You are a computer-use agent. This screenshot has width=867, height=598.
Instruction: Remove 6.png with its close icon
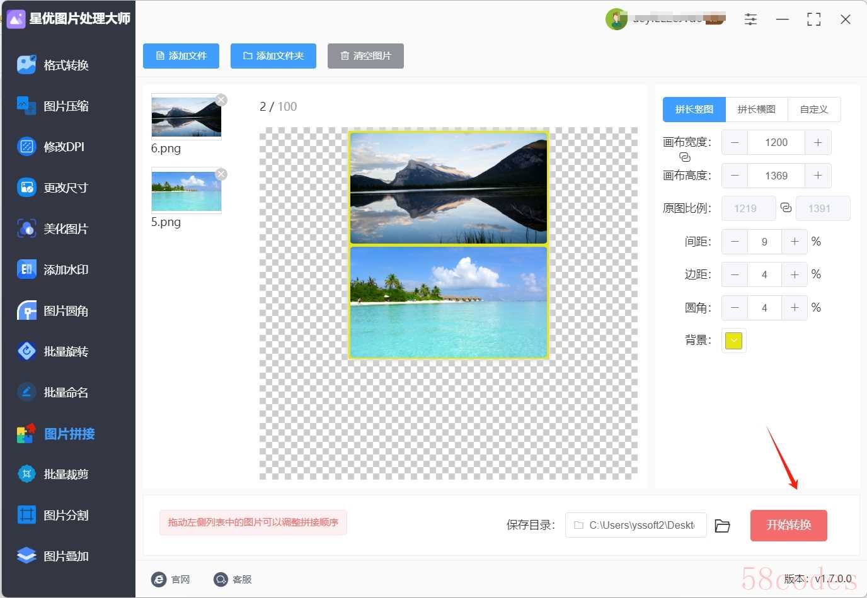pos(221,99)
